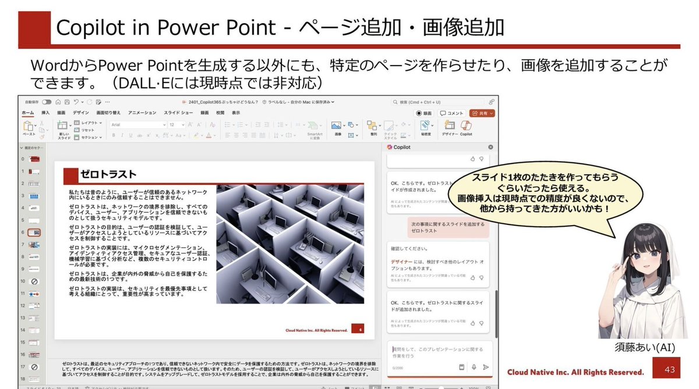
Task: Click the 画像 picture insert icon
Action: click(x=336, y=126)
